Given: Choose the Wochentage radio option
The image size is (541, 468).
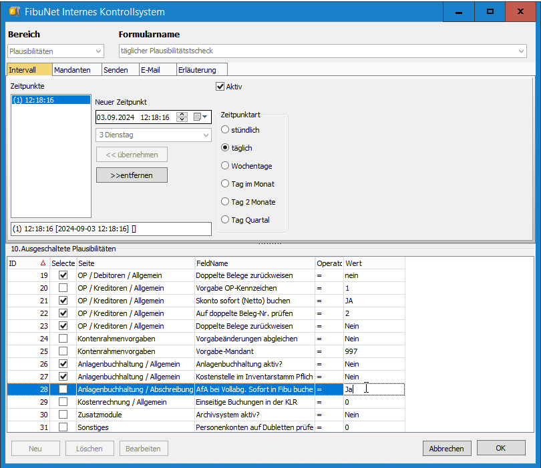Looking at the screenshot, I should (x=225, y=165).
